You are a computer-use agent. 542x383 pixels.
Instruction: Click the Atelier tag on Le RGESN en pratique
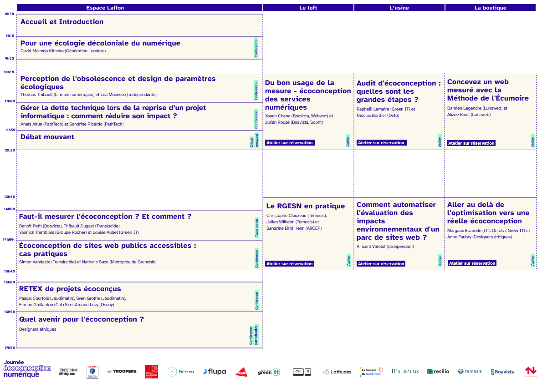tap(348, 260)
